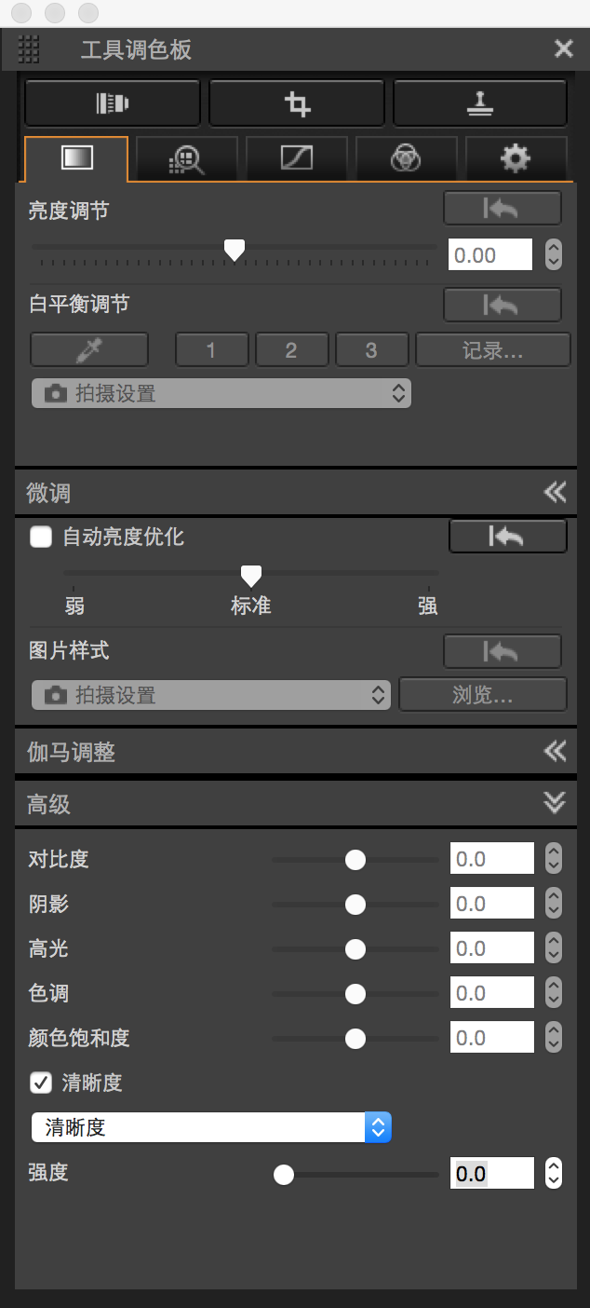Click the lens correction icon button at top
The image size is (590, 1308).
pyautogui.click(x=113, y=103)
